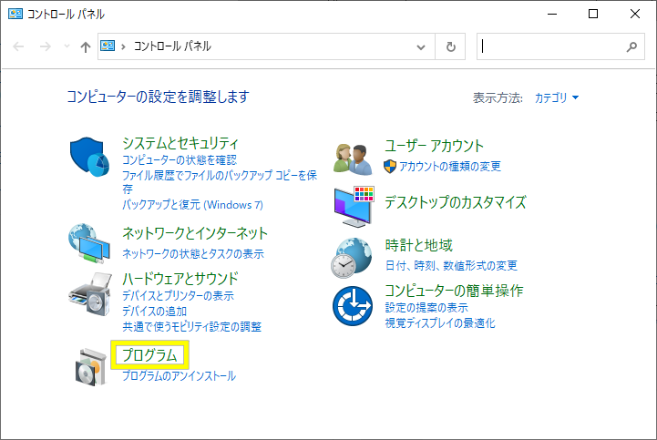Open the recent locations chevron beside navigation arrows

click(67, 46)
